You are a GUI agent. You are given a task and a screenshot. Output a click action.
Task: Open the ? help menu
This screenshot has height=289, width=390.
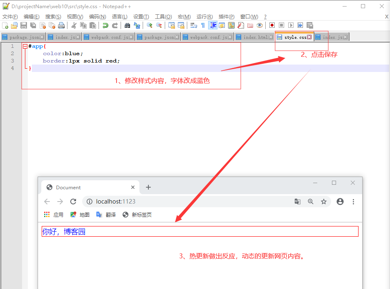(x=265, y=17)
